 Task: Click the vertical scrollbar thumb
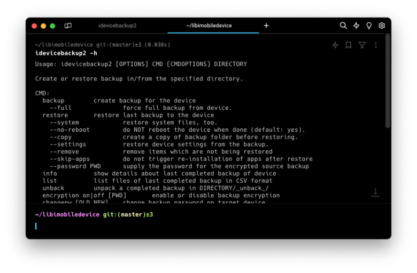pos(388,81)
